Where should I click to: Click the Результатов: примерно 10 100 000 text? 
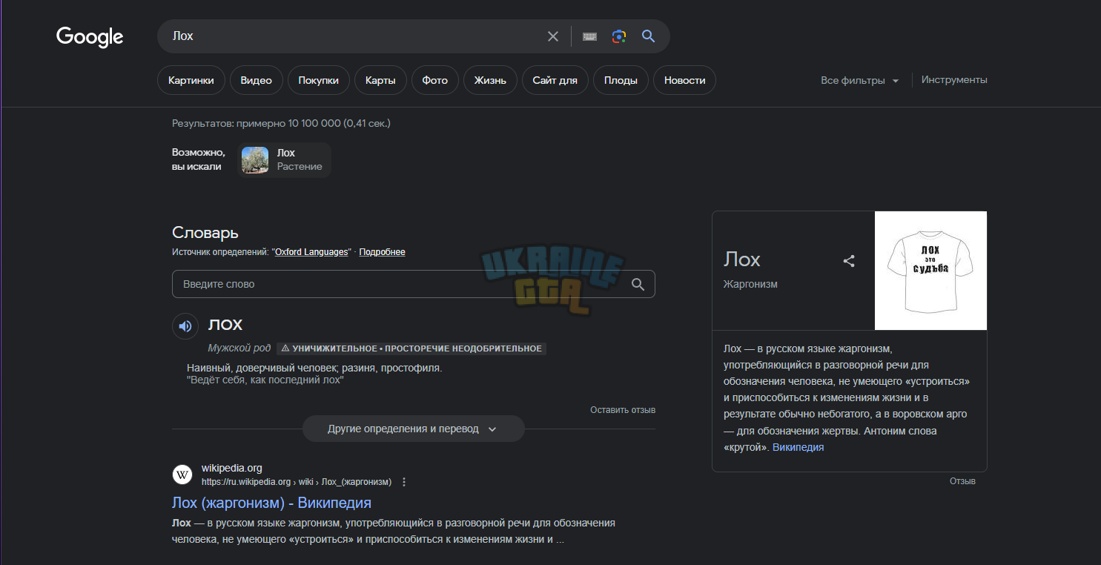tap(281, 123)
